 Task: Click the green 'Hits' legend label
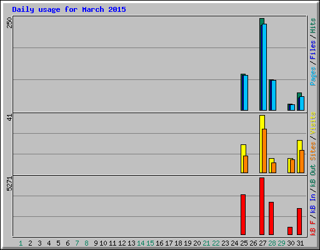click(313, 26)
